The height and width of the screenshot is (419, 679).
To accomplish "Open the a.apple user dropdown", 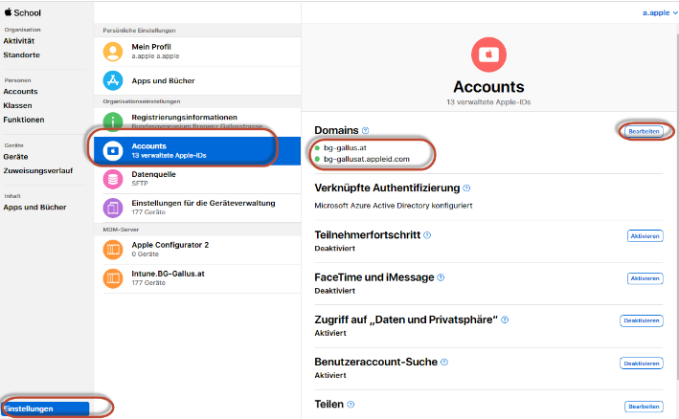I will click(x=660, y=13).
